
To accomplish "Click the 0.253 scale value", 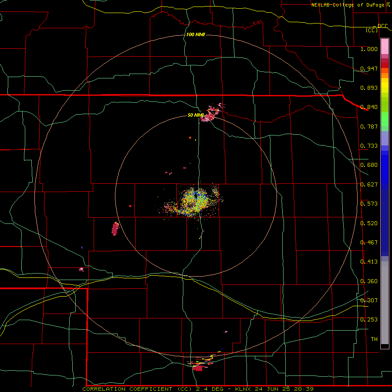I will (369, 320).
